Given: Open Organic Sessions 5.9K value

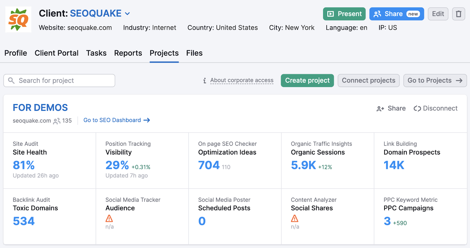Looking at the screenshot, I should 303,165.
